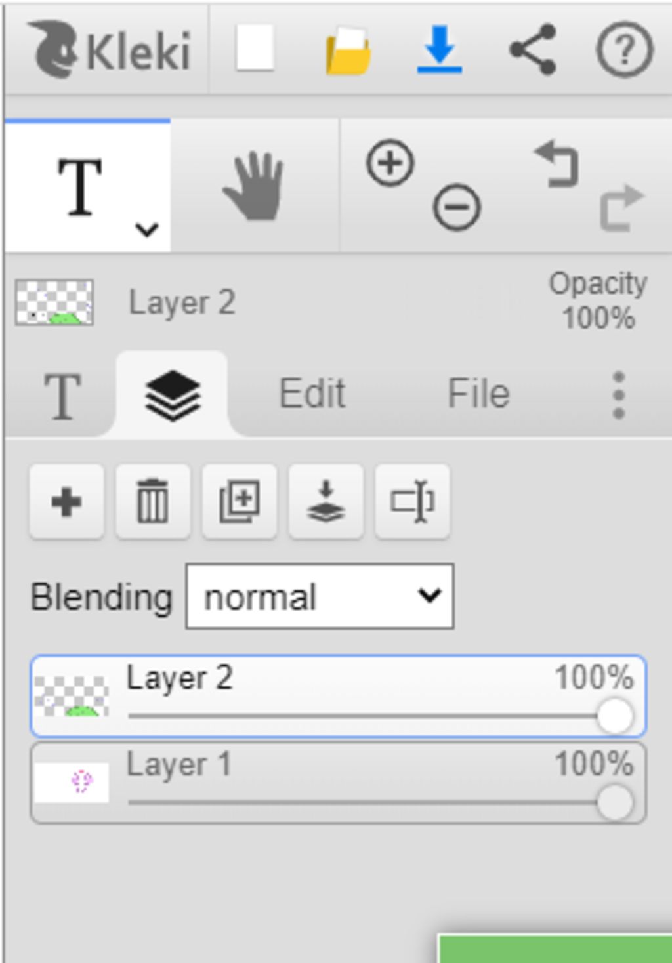Select the Hand pan tool
The image size is (672, 963).
(255, 186)
